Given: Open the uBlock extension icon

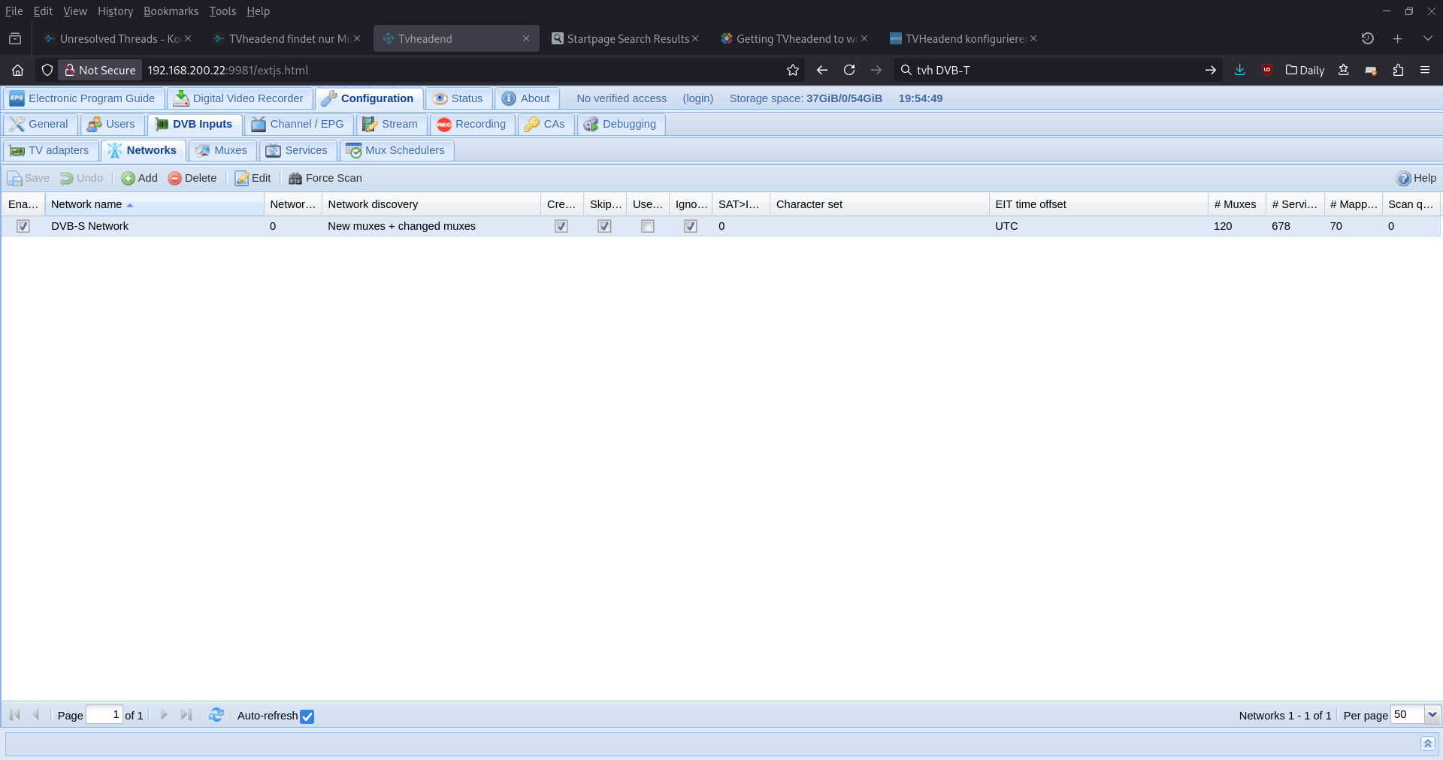Looking at the screenshot, I should [x=1267, y=70].
